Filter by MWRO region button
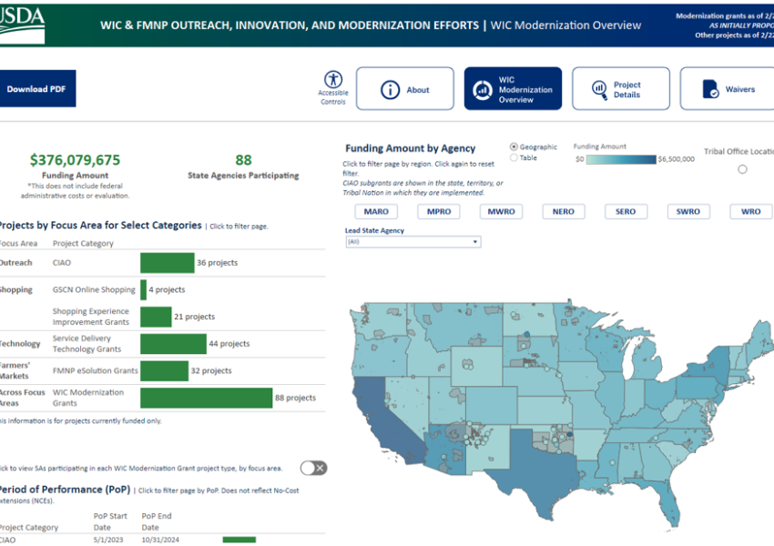Screen dimensions: 774x546 click(x=501, y=212)
